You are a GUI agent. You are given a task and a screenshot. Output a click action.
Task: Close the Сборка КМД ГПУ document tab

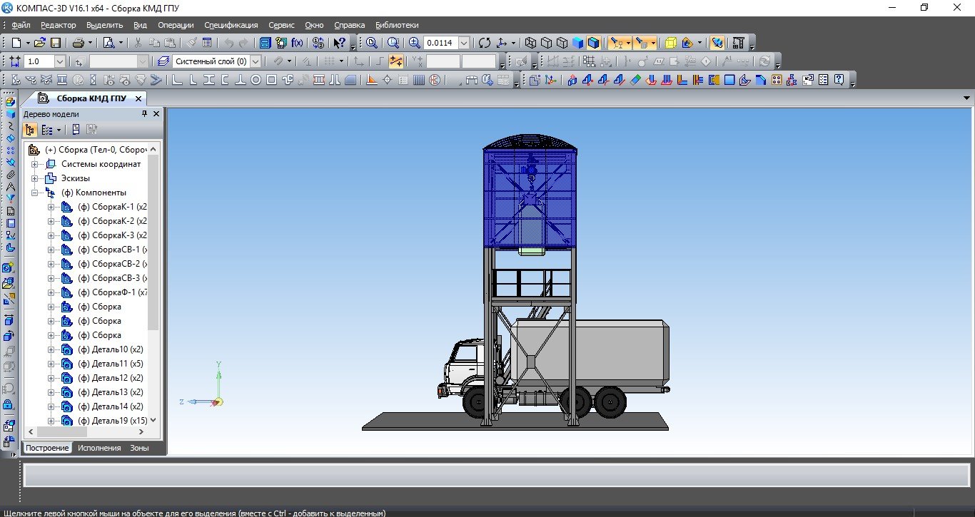[138, 98]
